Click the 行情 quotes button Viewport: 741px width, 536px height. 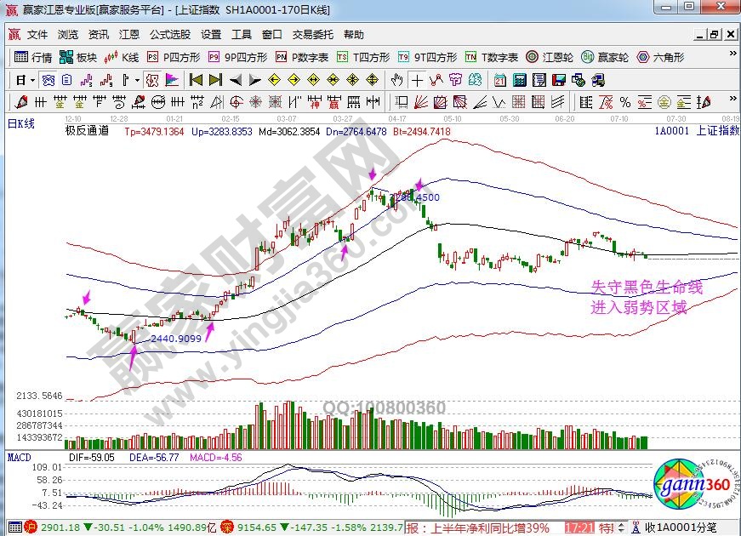click(34, 58)
